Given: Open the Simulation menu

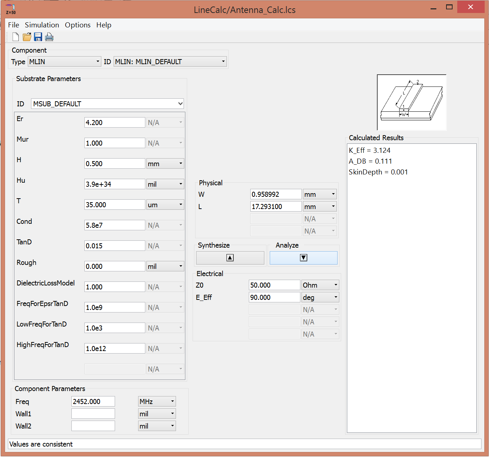Looking at the screenshot, I should click(x=42, y=25).
